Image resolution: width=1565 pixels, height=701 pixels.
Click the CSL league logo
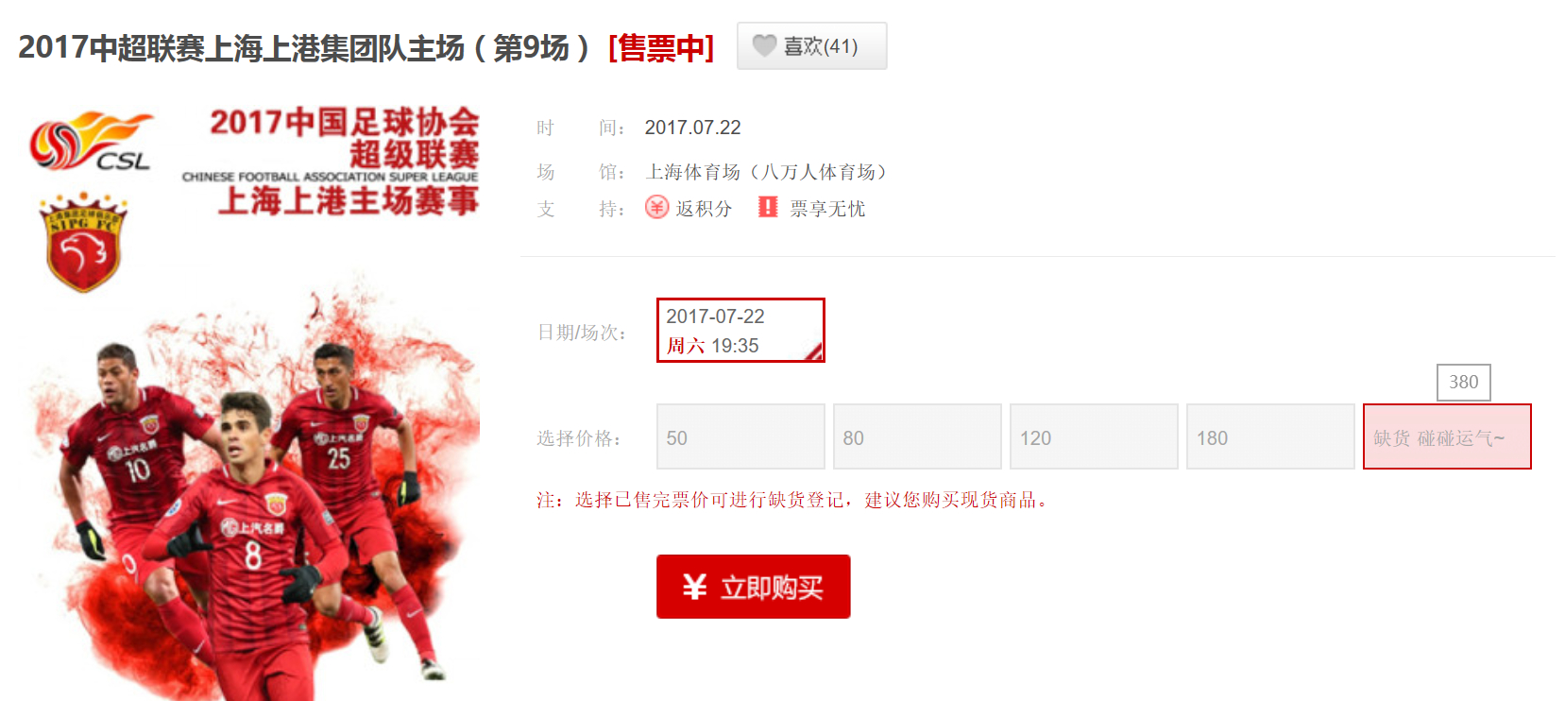click(x=92, y=142)
